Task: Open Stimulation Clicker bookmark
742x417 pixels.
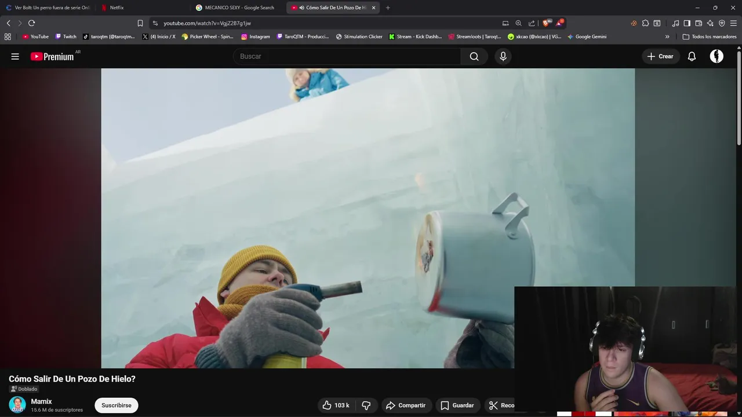Action: coord(359,36)
